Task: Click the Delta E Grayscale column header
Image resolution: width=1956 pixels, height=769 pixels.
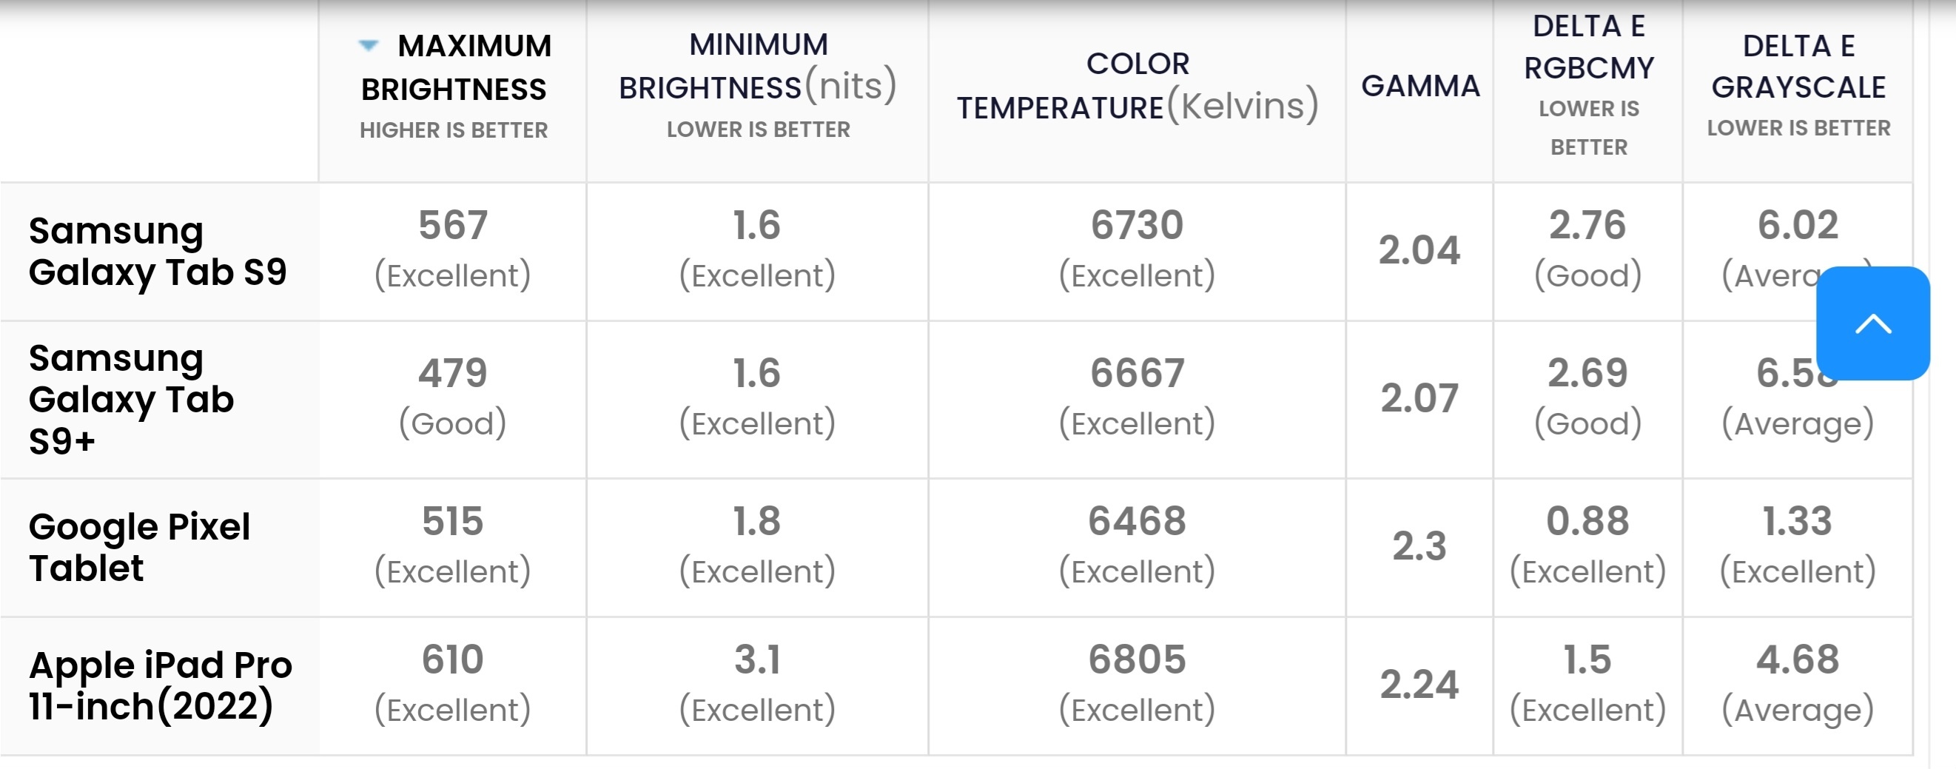Action: 1798,87
